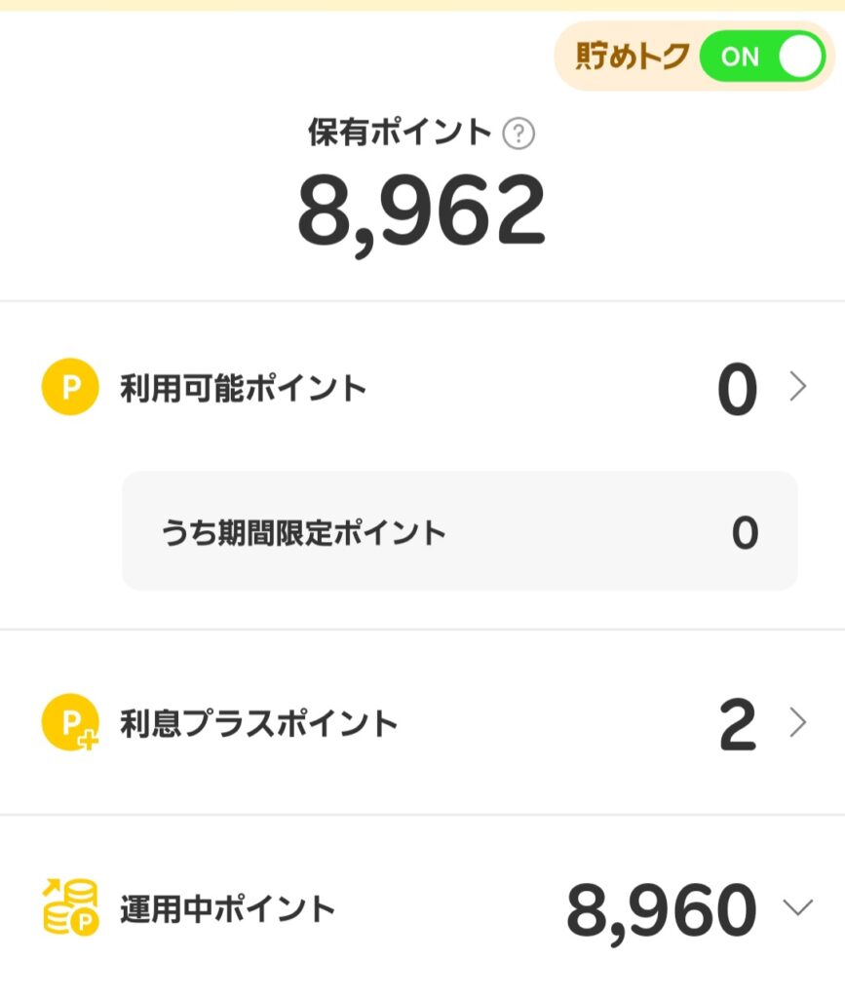Click the 利息プラスポイント value of 2

click(x=738, y=726)
